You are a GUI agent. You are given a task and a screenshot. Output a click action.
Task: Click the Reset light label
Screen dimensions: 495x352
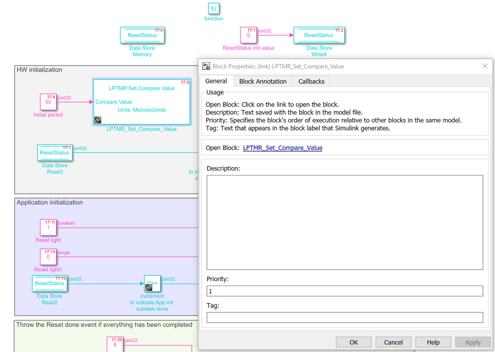pyautogui.click(x=48, y=240)
